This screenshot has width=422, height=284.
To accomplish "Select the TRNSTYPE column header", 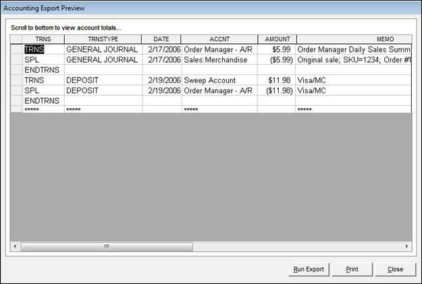I will (x=103, y=39).
